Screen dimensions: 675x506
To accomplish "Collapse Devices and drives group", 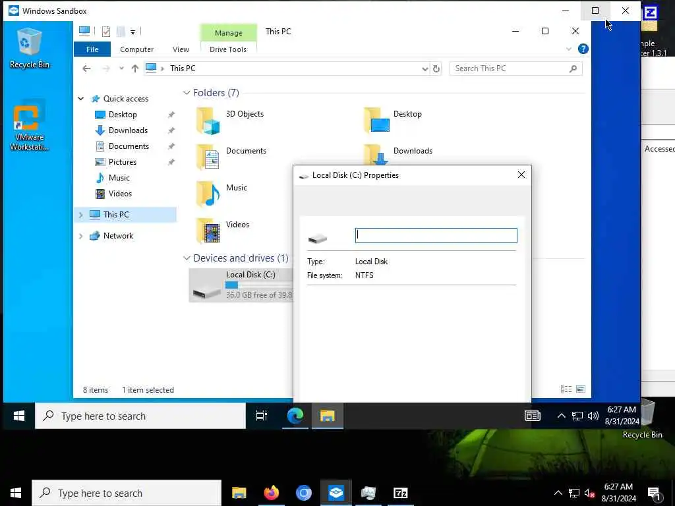I will [187, 258].
